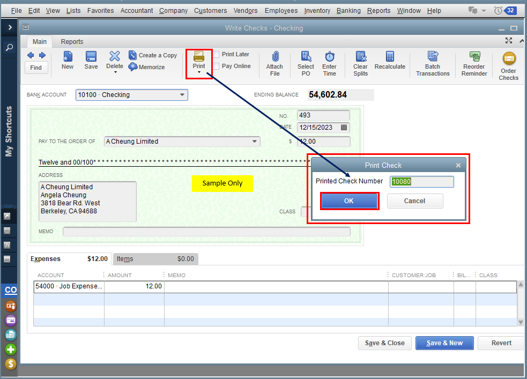This screenshot has height=379, width=527.
Task: Click the Clear Splits icon
Action: click(360, 57)
